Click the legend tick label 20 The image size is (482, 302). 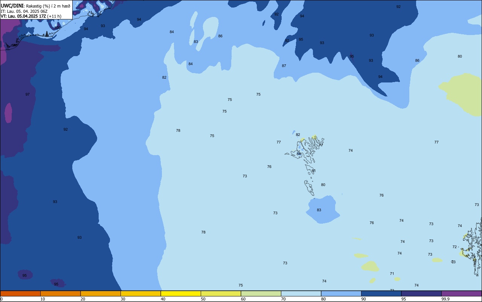82,299
